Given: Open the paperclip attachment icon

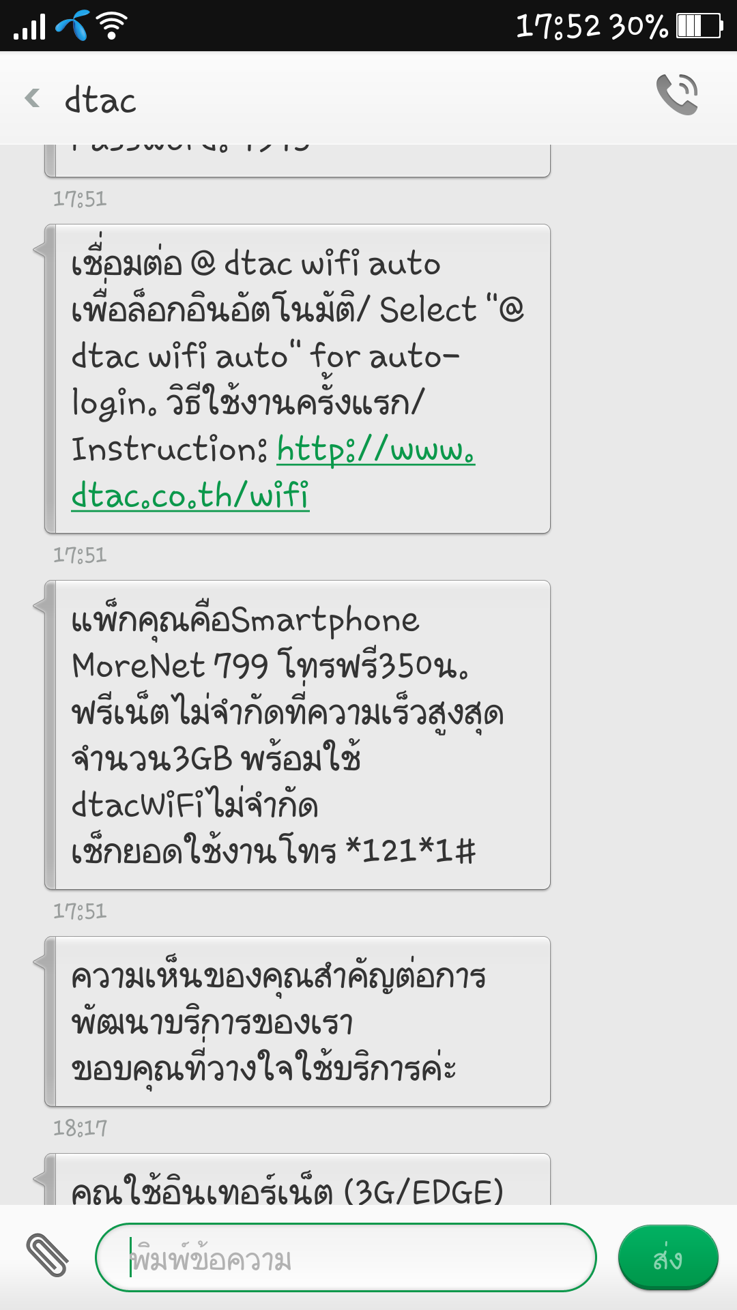Looking at the screenshot, I should click(x=47, y=1255).
